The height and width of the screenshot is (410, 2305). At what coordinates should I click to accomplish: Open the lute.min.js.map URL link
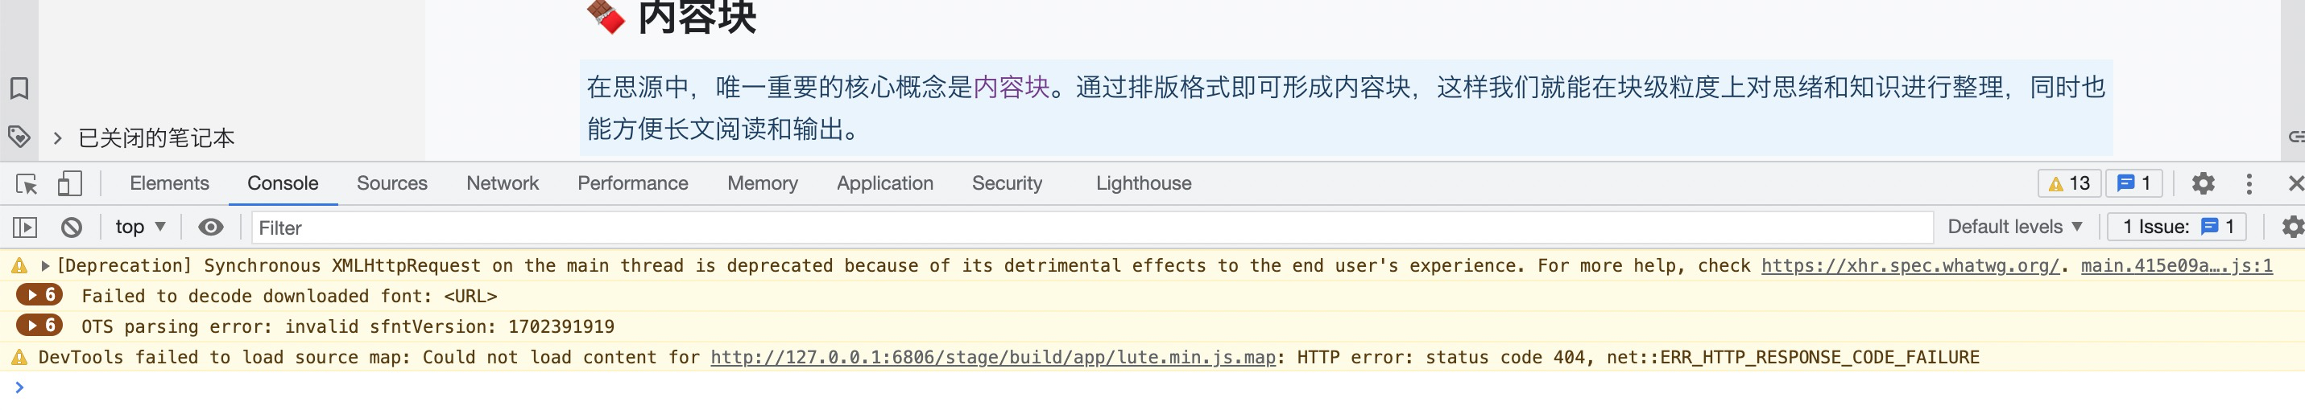(992, 359)
